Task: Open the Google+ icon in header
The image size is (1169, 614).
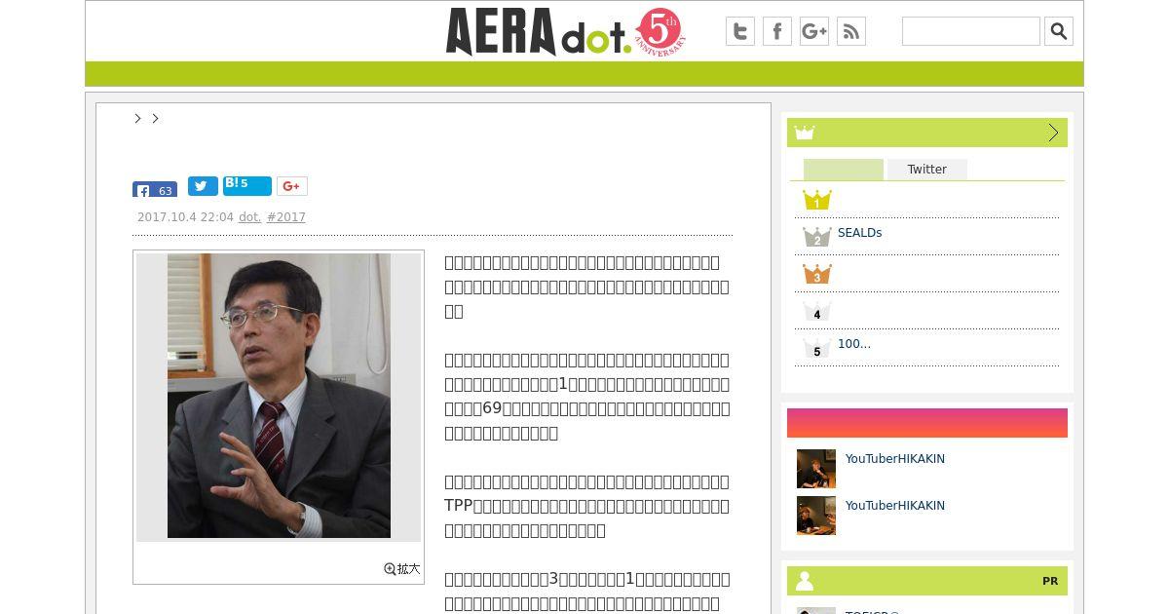Action: (x=814, y=31)
